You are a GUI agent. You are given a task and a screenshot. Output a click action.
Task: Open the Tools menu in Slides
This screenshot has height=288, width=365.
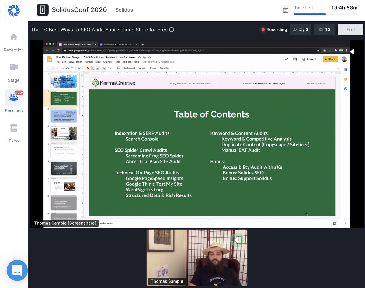click(x=117, y=62)
